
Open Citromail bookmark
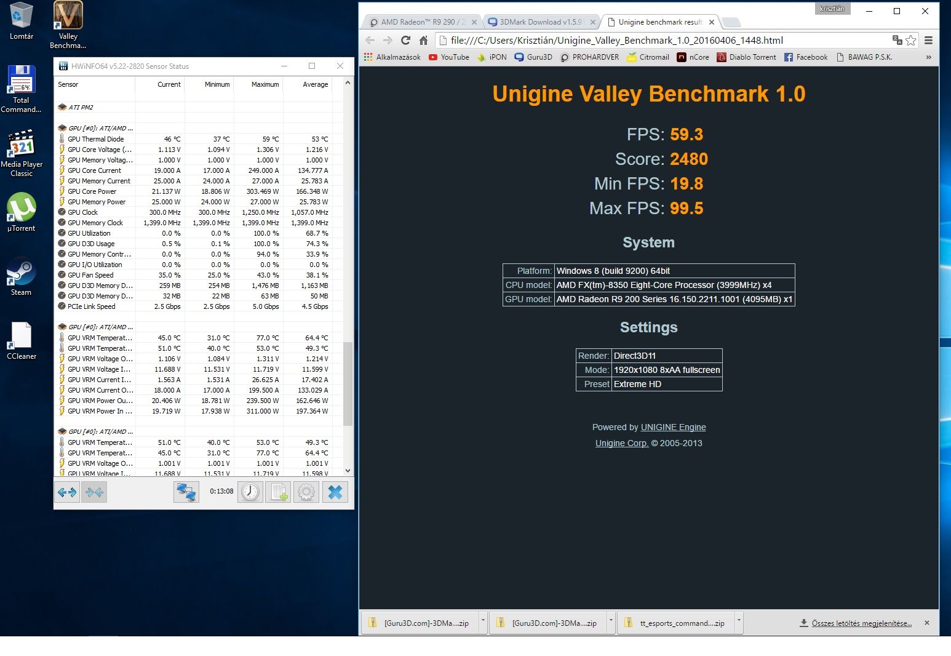click(648, 57)
